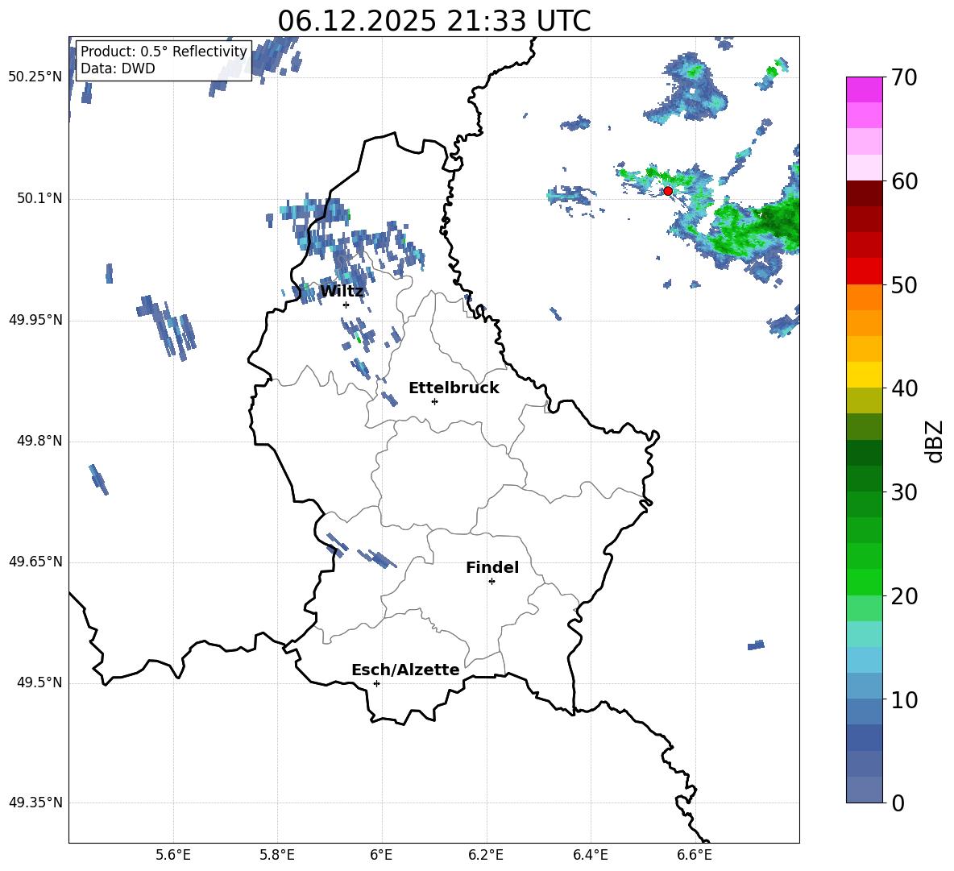Click the 5.8°E longitude label
The image size is (954, 871).
tap(277, 855)
